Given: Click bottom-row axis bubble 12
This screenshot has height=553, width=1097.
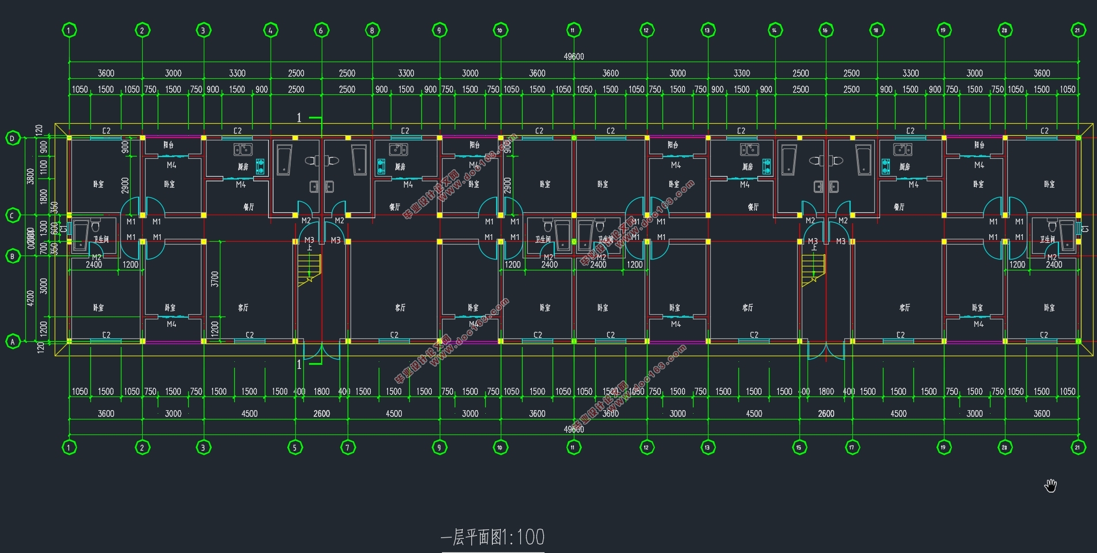Looking at the screenshot, I should [646, 447].
